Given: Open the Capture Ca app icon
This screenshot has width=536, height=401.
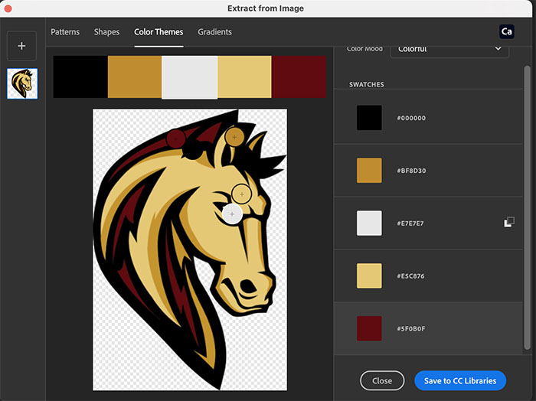Looking at the screenshot, I should pos(506,32).
